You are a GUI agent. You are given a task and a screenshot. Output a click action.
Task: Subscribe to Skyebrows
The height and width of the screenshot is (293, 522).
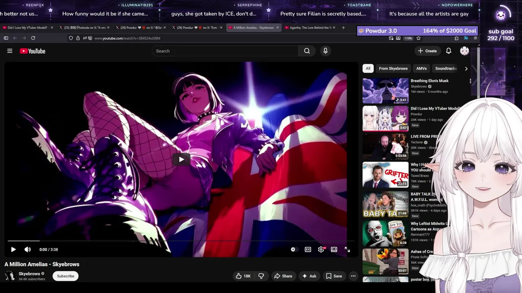click(66, 276)
